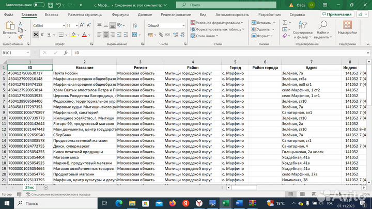Click the Save diskette icon

50,5
